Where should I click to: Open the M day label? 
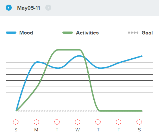[x=36, y=130]
